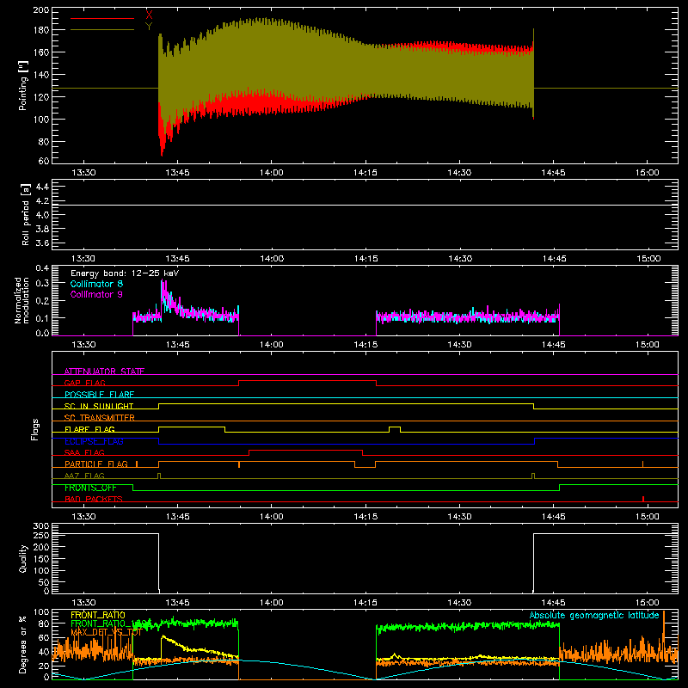Click the 140 tick on Pointing axis
Screen dimensions: 688x688
(x=40, y=75)
